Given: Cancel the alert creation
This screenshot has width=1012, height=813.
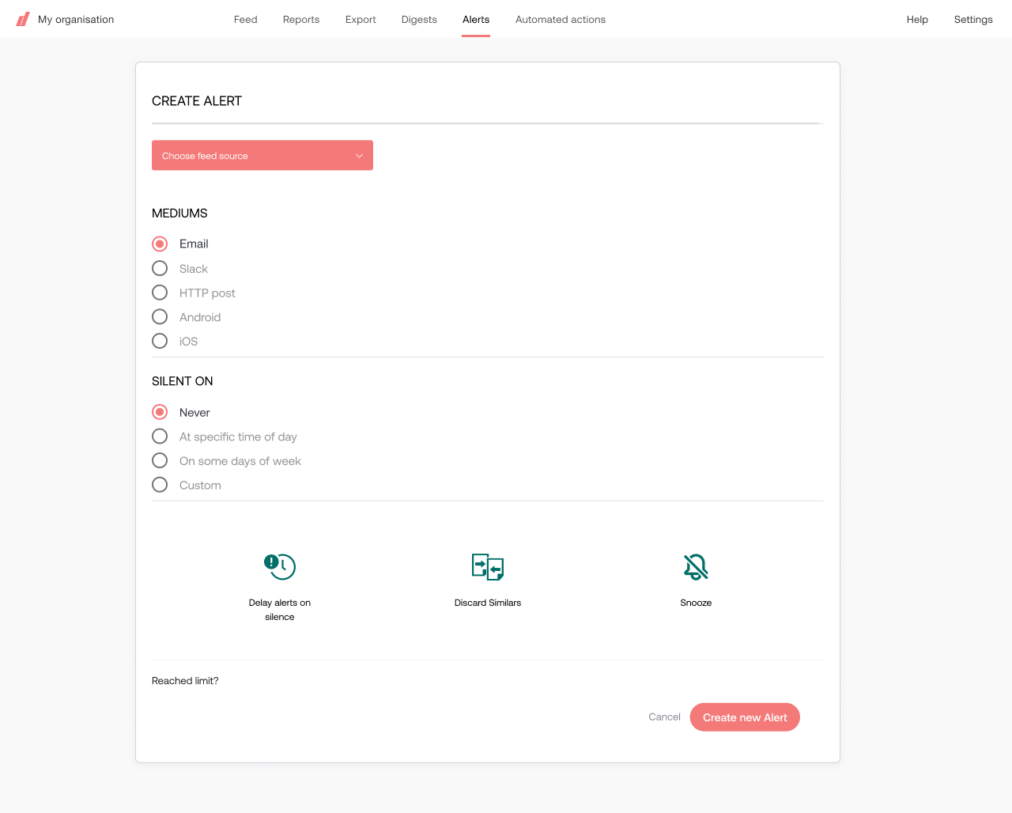Looking at the screenshot, I should 664,717.
